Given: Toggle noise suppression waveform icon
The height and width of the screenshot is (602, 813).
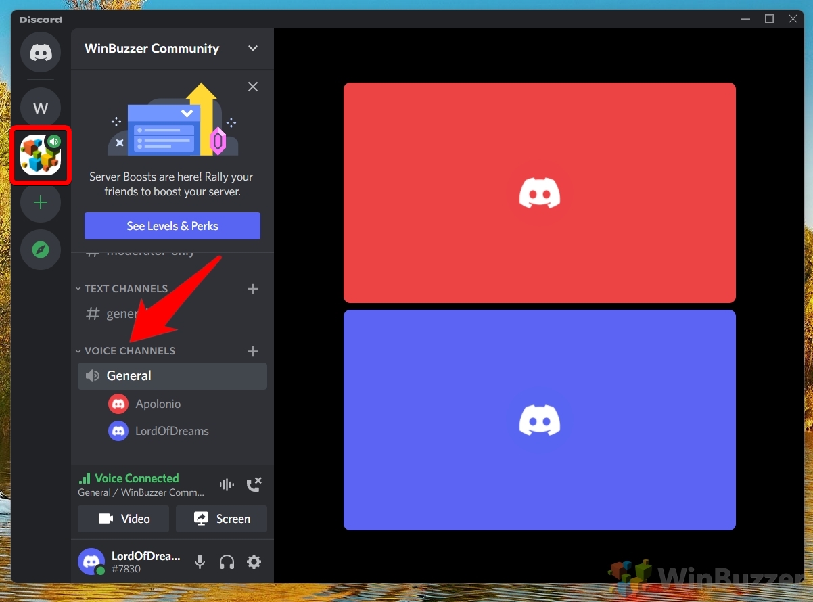Looking at the screenshot, I should coord(227,485).
